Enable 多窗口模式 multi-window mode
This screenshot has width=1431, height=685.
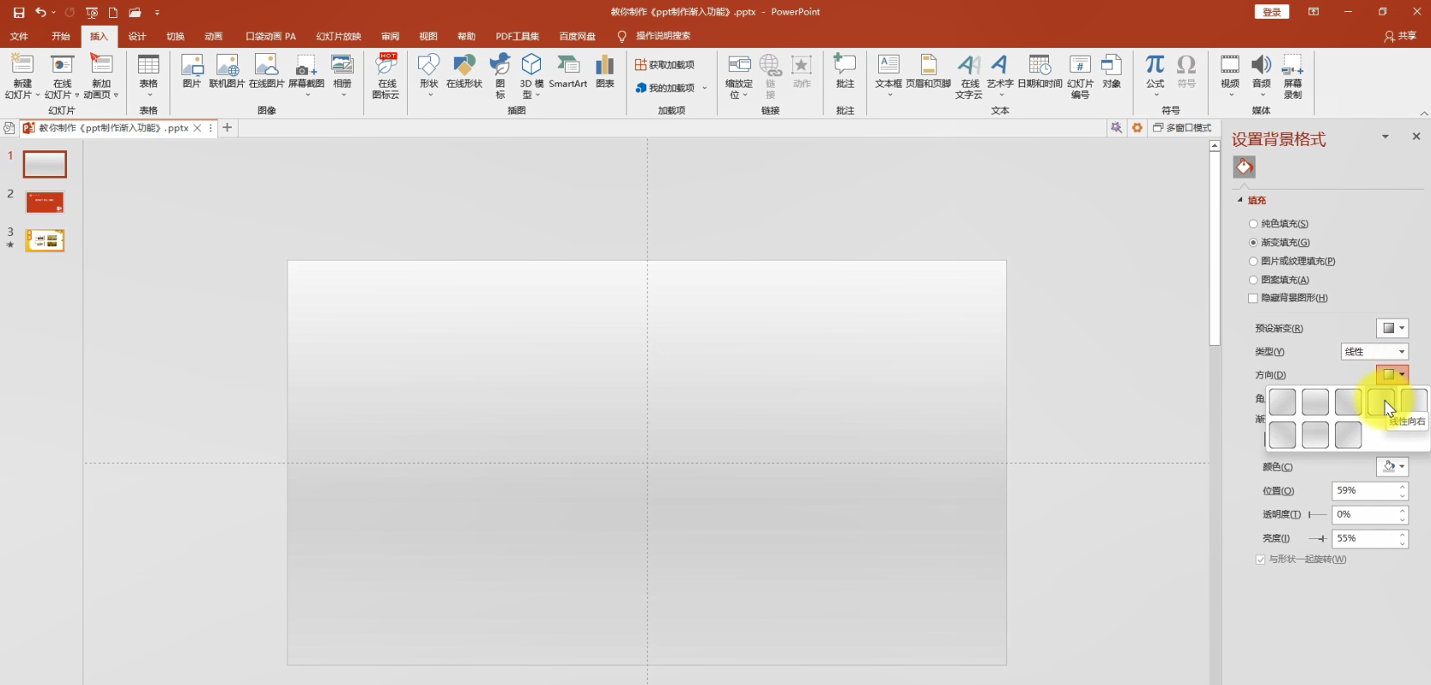point(1182,128)
